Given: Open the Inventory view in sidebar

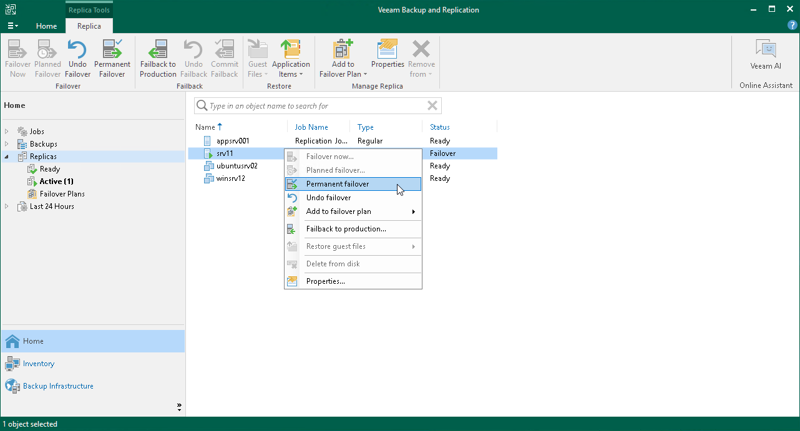Looking at the screenshot, I should click(38, 364).
